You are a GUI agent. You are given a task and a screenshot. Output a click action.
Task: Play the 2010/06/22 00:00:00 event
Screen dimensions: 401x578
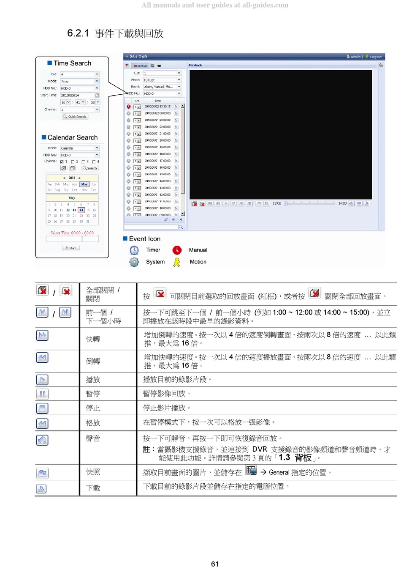pos(176,113)
